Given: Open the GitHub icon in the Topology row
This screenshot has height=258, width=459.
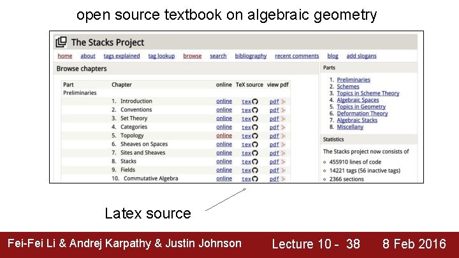Looking at the screenshot, I should pyautogui.click(x=255, y=136).
